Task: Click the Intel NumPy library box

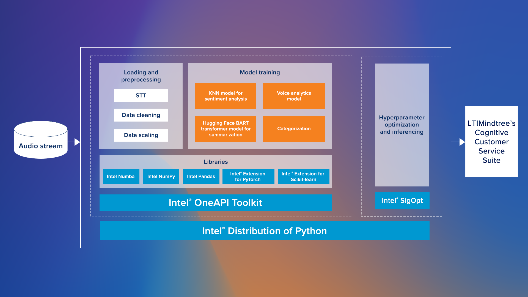Action: [161, 177]
